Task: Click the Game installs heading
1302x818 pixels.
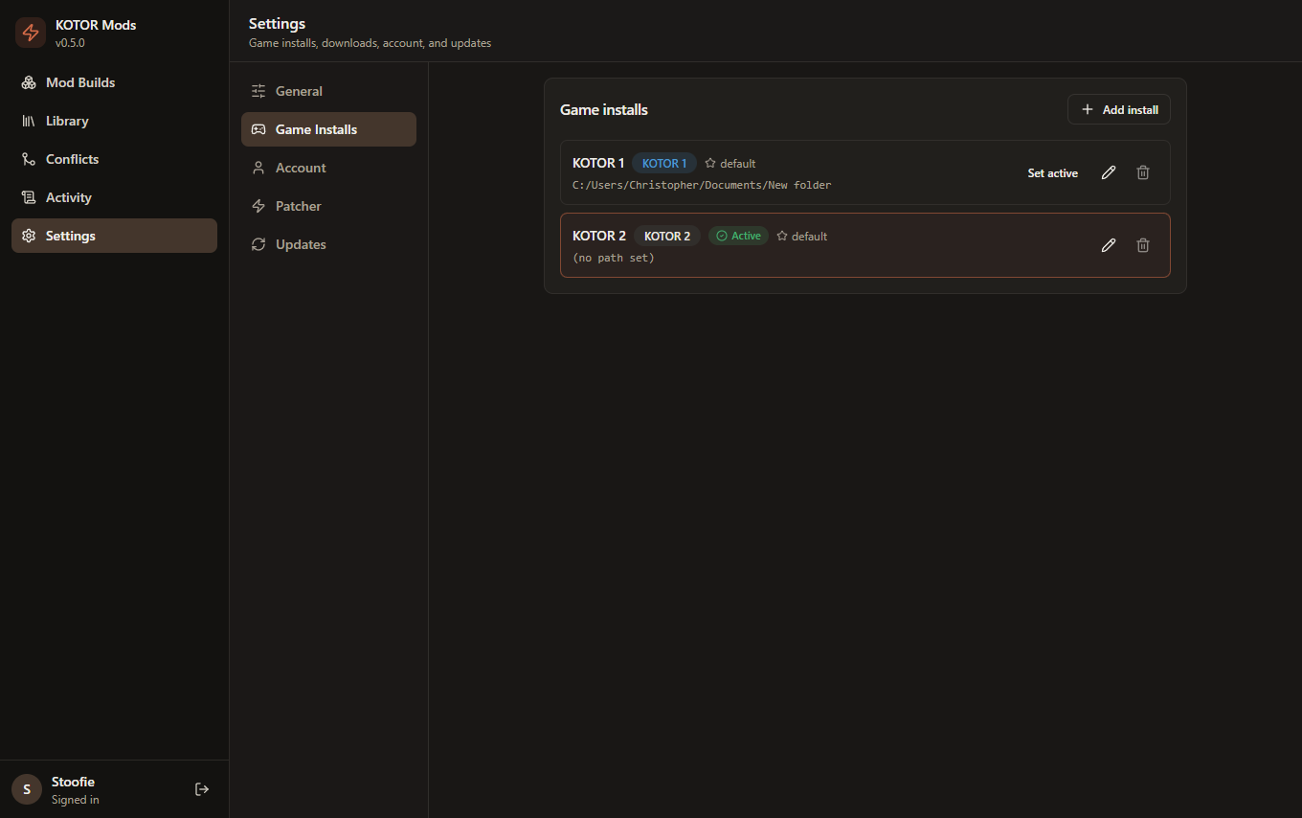Action: click(x=604, y=110)
